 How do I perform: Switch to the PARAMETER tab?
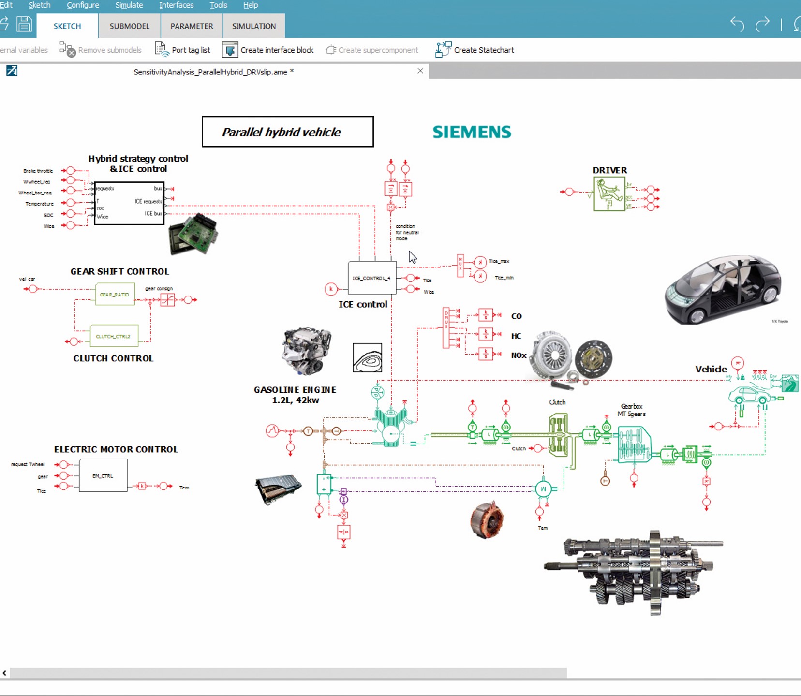(x=192, y=26)
